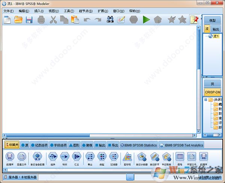
Task: Collapse the unsaved project root folder
Action: point(205,100)
